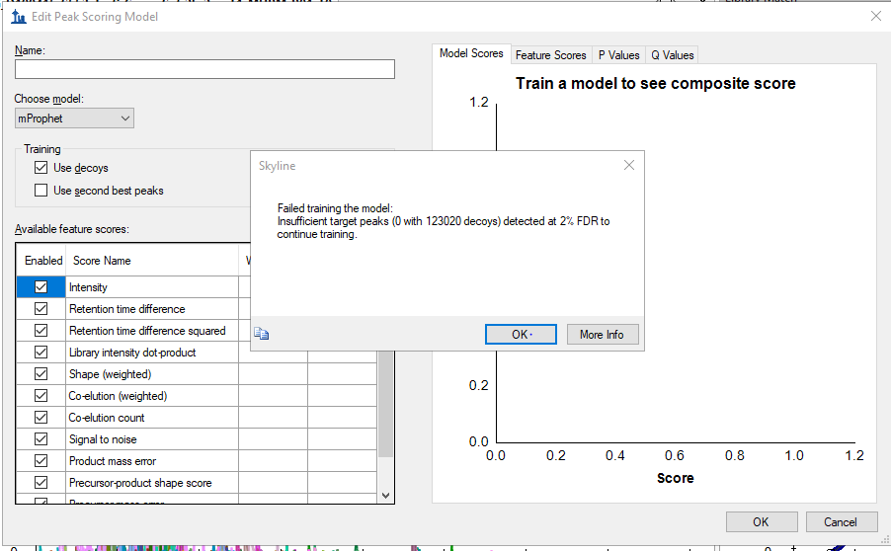Image resolution: width=891 pixels, height=551 pixels.
Task: Enable Use second best peaks
Action: pyautogui.click(x=41, y=191)
